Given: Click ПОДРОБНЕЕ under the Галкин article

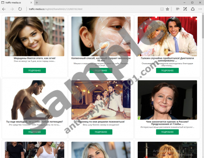Looking at the screenshot, I should tap(167, 70).
